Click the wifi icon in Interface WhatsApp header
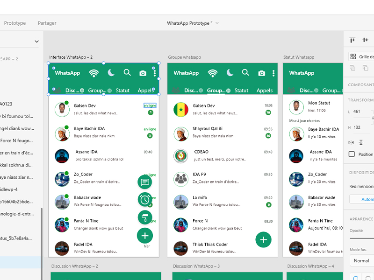 click(x=94, y=73)
